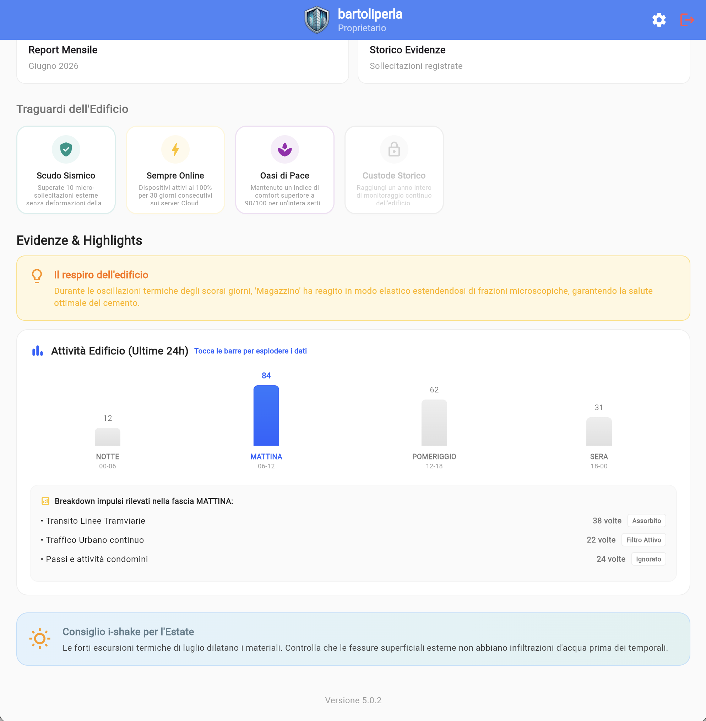Image resolution: width=706 pixels, height=721 pixels.
Task: Select the Scudo Sismico achievement card
Action: 66,170
